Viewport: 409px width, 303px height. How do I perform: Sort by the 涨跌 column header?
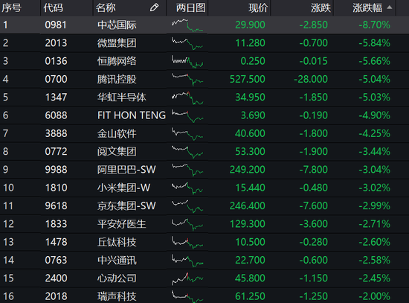pyautogui.click(x=321, y=8)
